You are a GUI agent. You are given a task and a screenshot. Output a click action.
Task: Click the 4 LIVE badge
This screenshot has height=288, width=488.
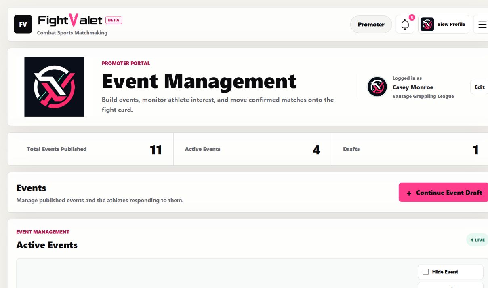477,240
